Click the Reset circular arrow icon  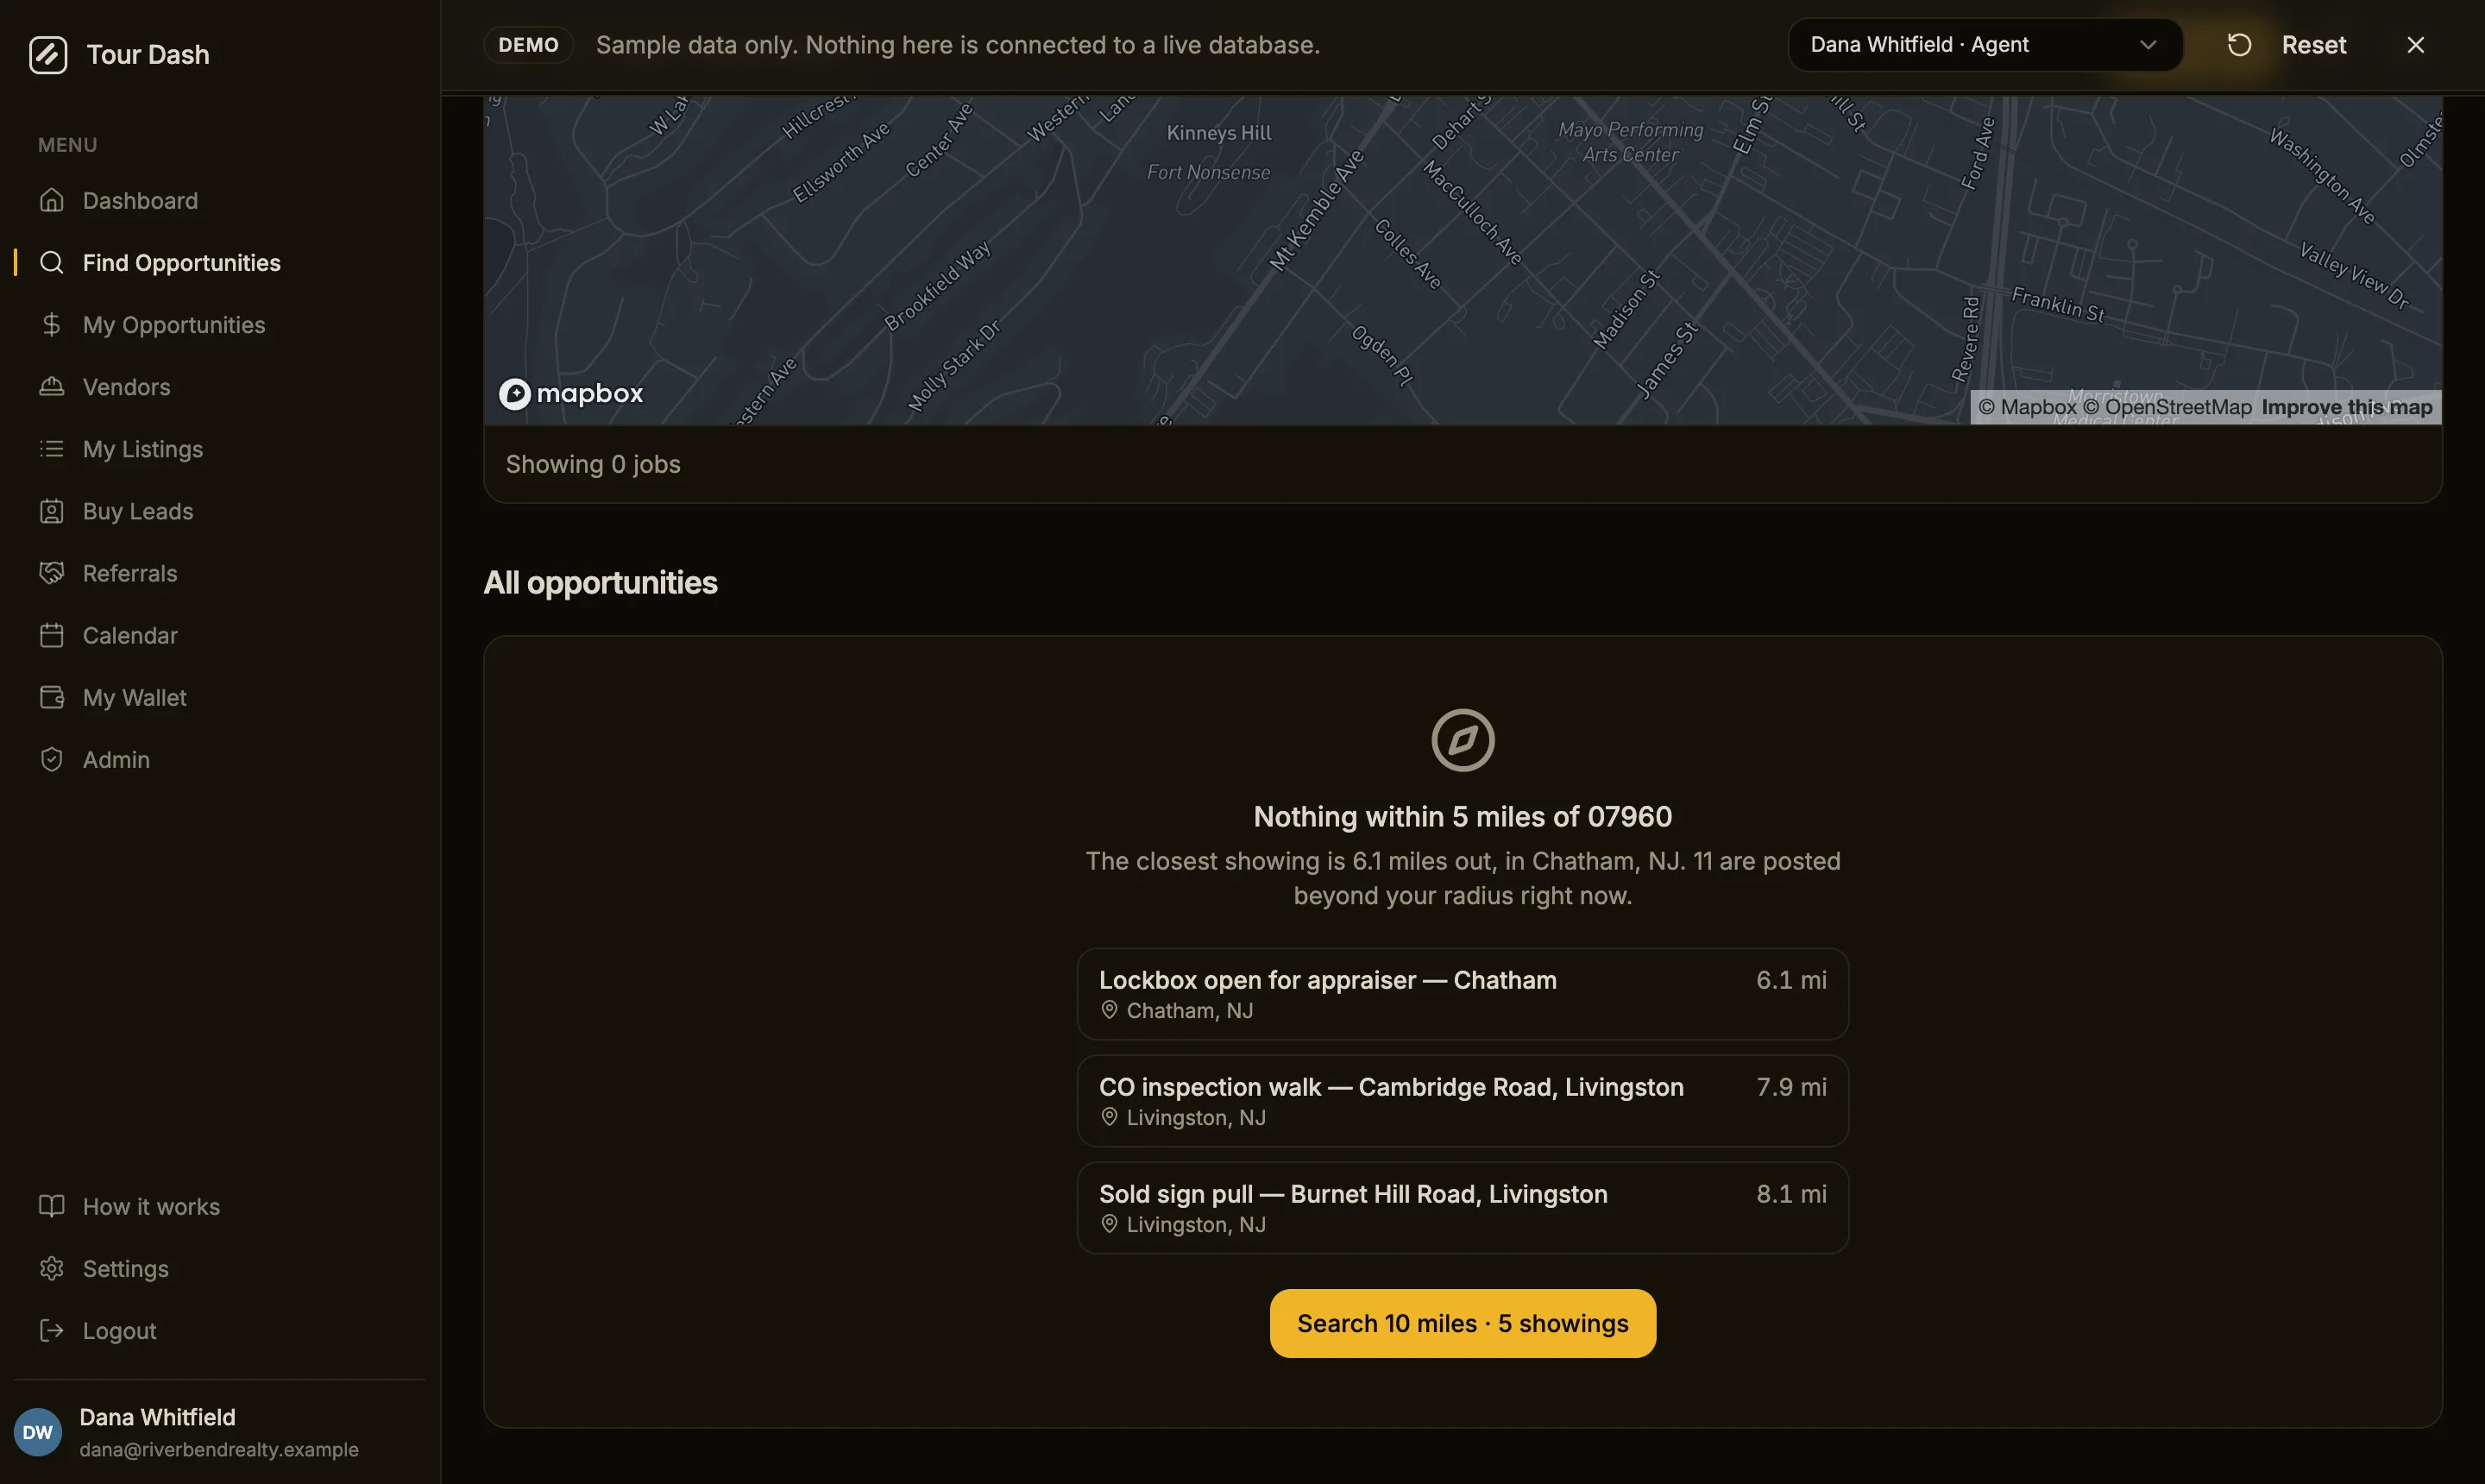pyautogui.click(x=2239, y=45)
